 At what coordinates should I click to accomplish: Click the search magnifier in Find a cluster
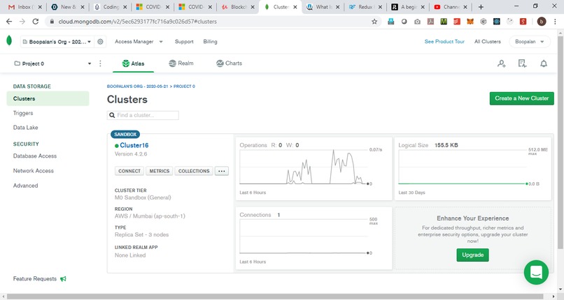click(x=112, y=115)
